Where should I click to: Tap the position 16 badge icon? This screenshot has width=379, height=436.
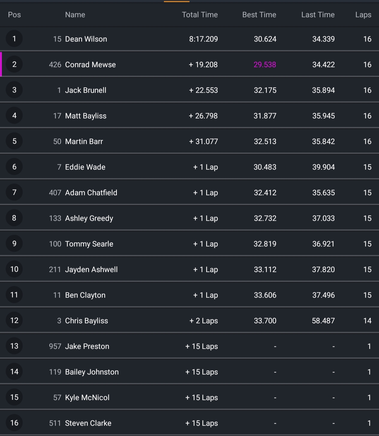coord(14,423)
